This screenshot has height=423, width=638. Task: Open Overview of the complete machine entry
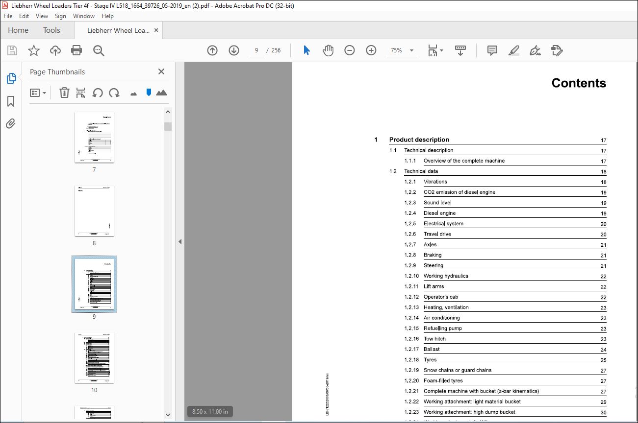click(464, 161)
